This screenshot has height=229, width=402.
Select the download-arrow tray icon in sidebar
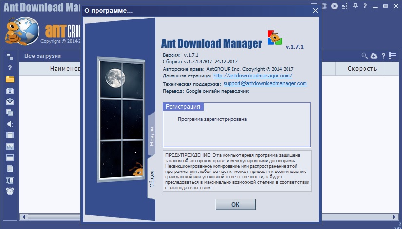(10, 101)
